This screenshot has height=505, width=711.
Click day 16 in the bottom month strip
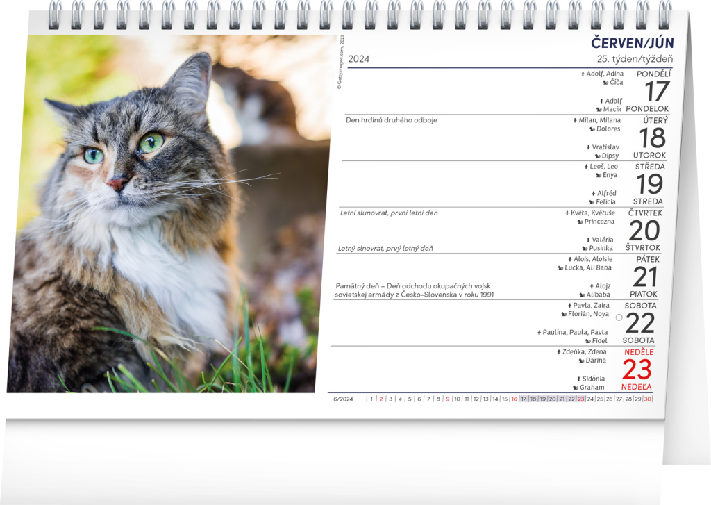click(x=514, y=399)
